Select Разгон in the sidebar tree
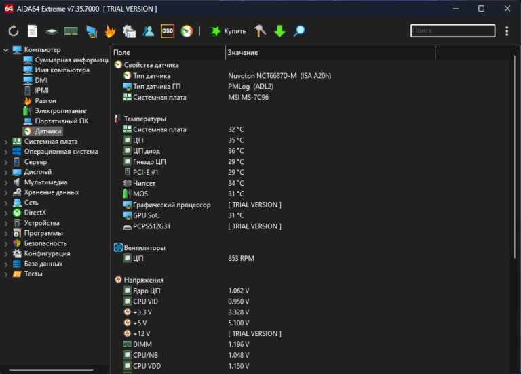The image size is (521, 374). click(x=45, y=100)
